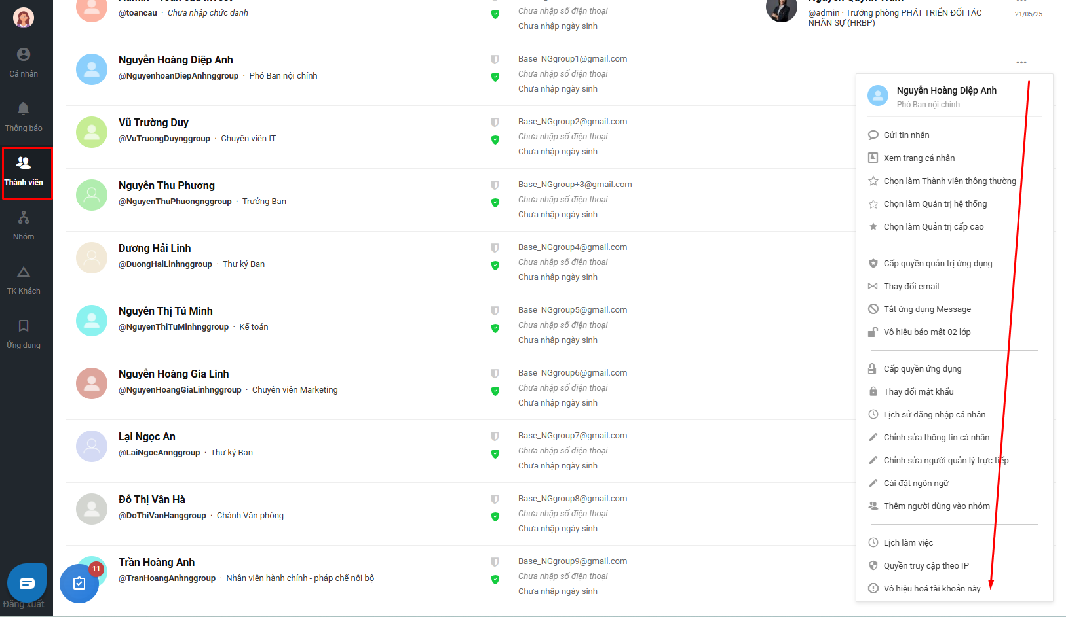This screenshot has width=1066, height=617.
Task: Click gray shield icon beside Base_NGgroup4 email
Action: 495,248
